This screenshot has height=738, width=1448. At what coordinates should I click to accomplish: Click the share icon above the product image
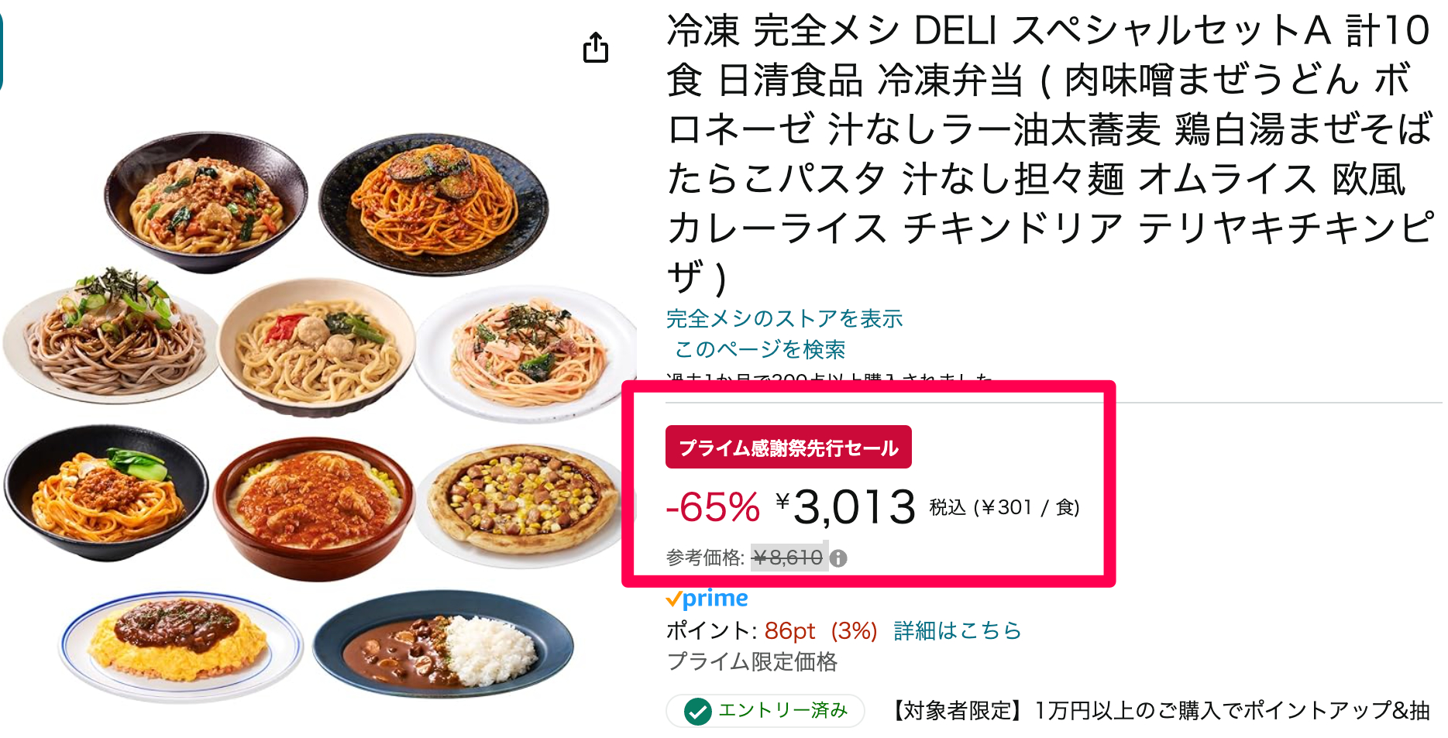(595, 48)
